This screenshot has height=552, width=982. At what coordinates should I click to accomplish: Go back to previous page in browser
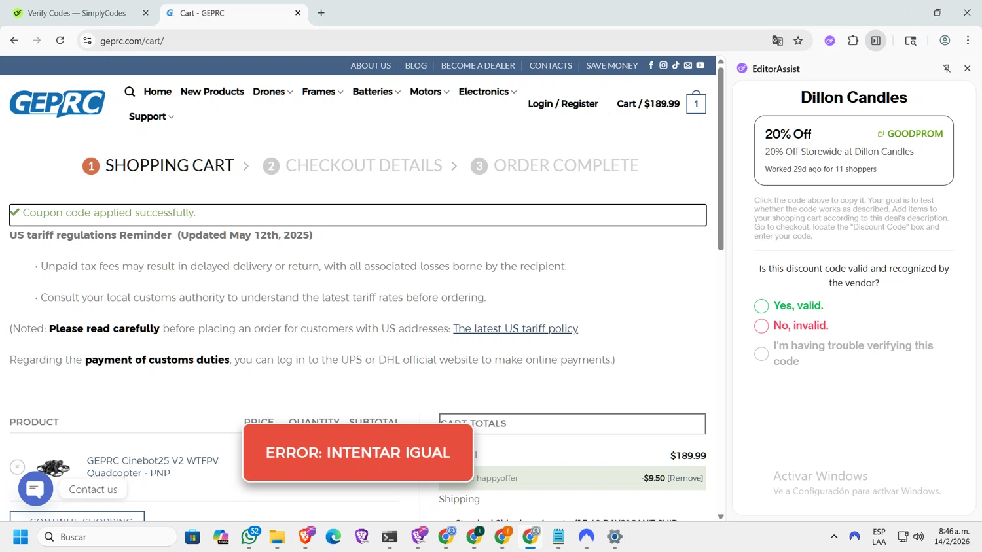point(14,41)
